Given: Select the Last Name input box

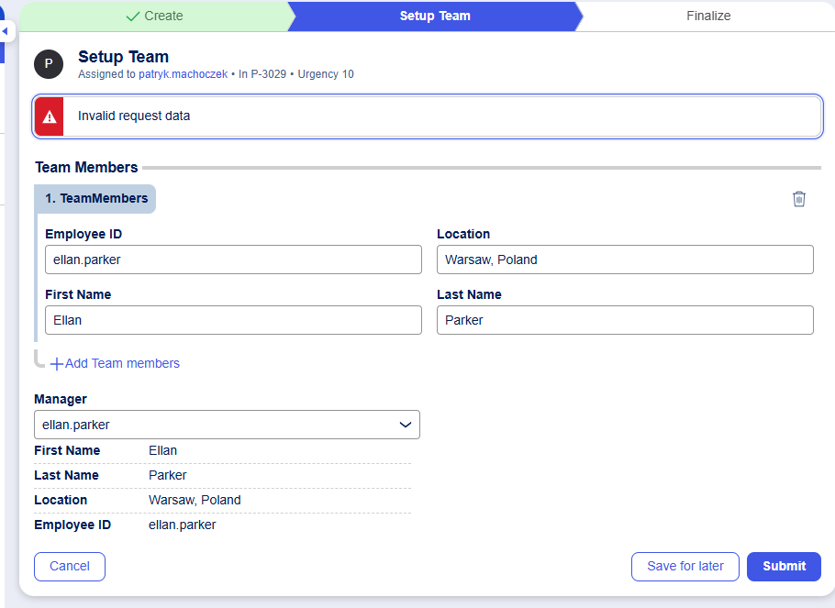Looking at the screenshot, I should [625, 320].
